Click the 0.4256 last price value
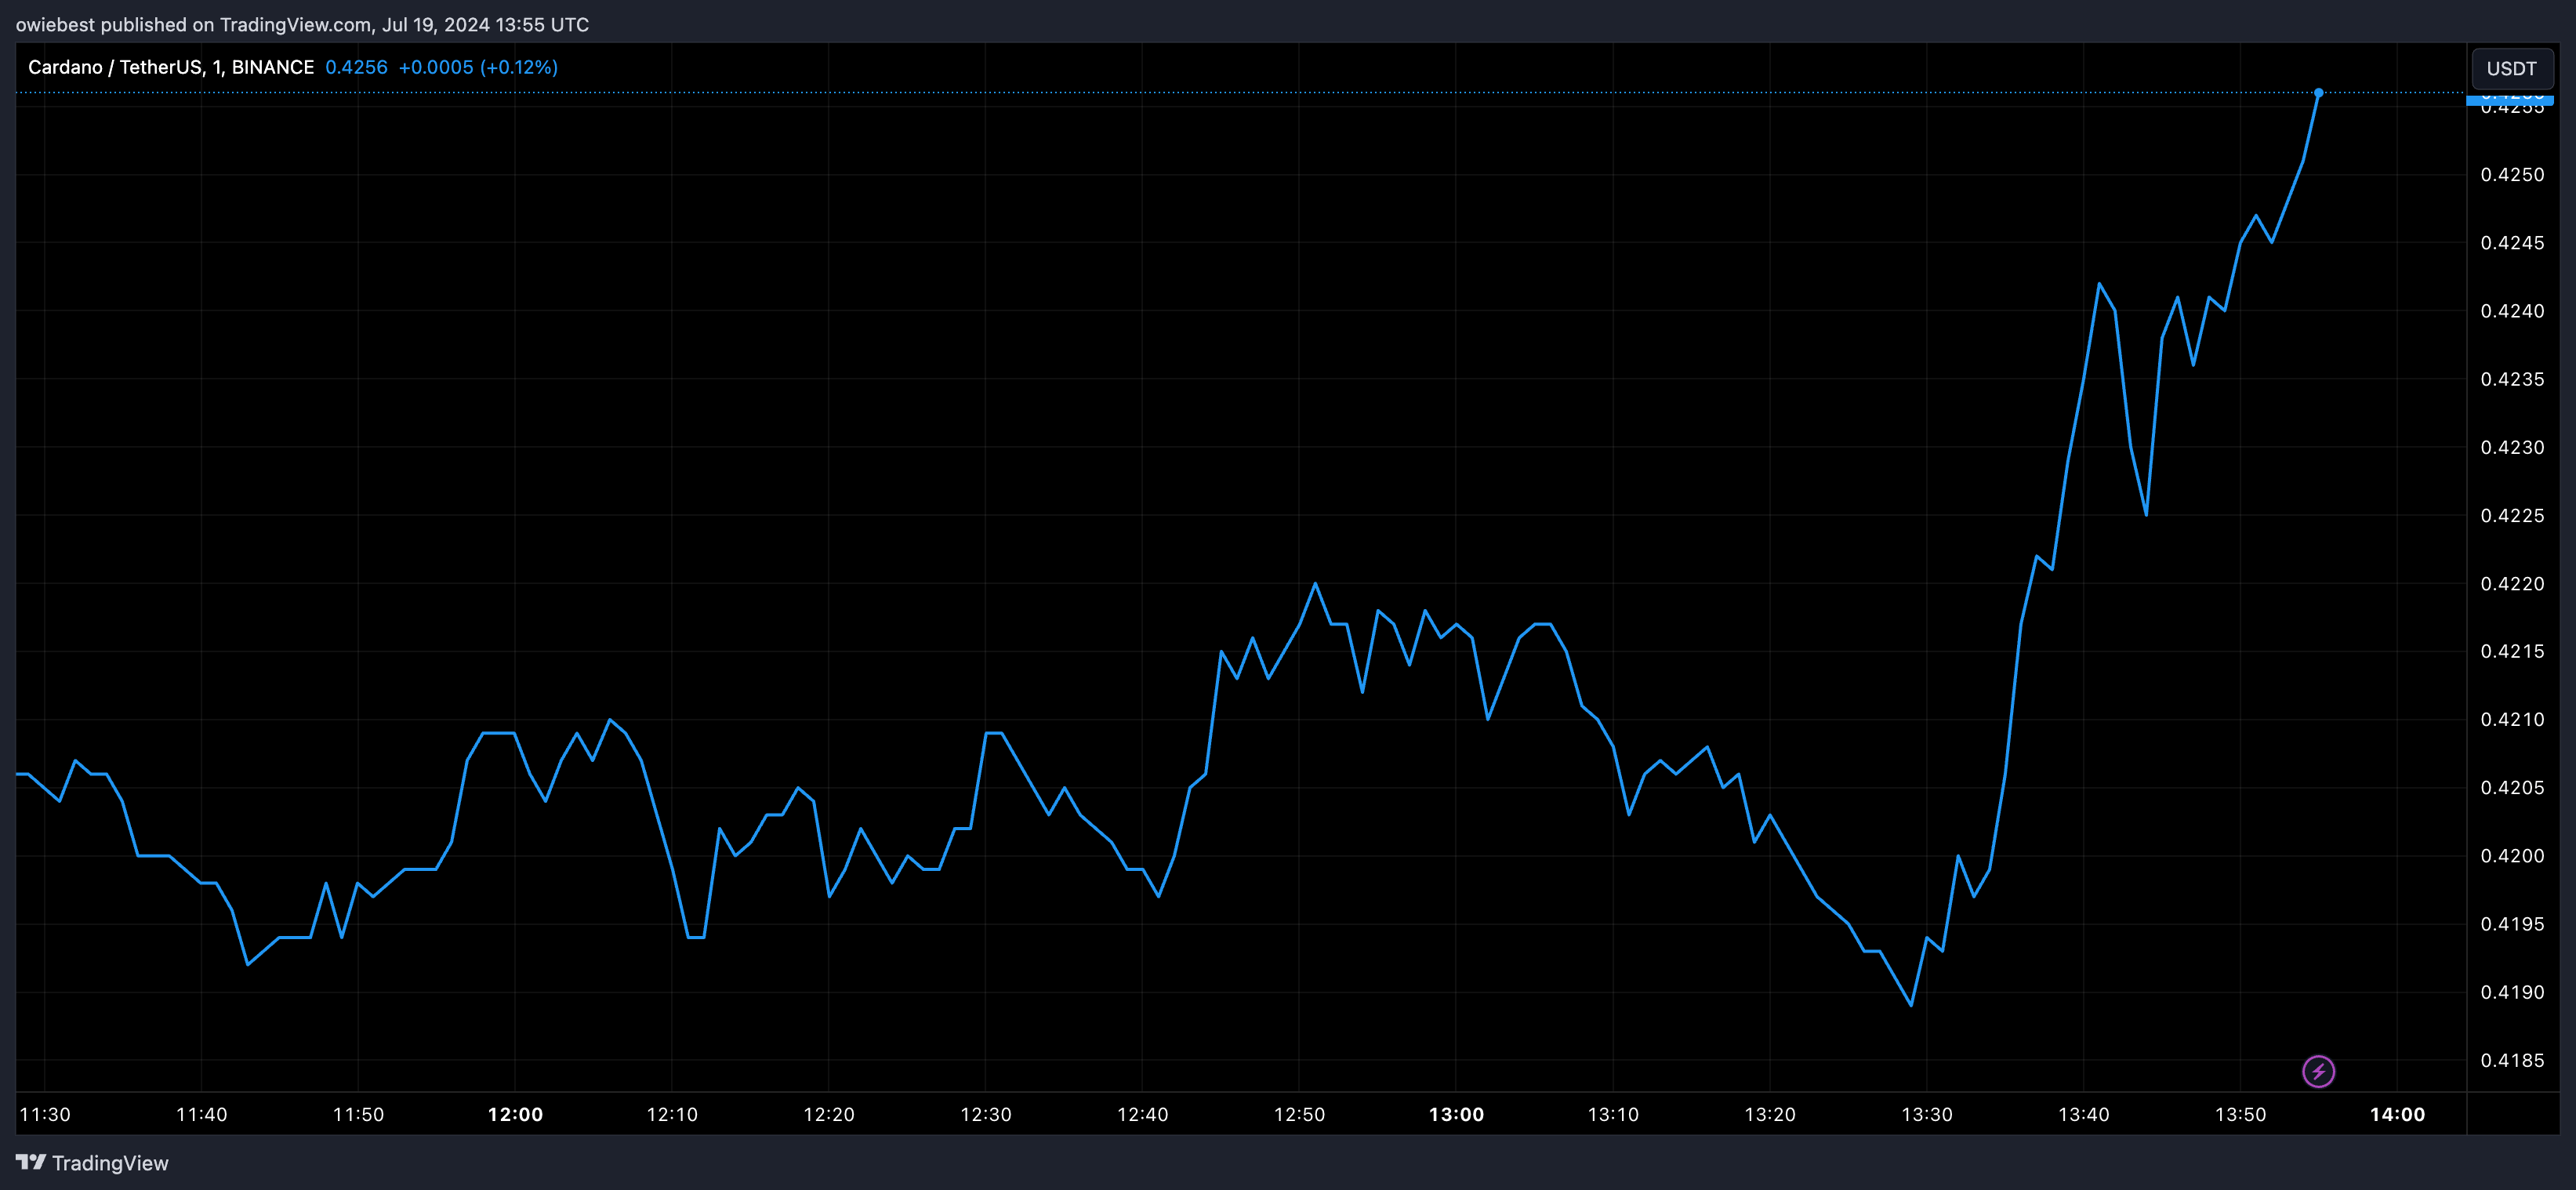This screenshot has height=1190, width=2576. coord(356,67)
